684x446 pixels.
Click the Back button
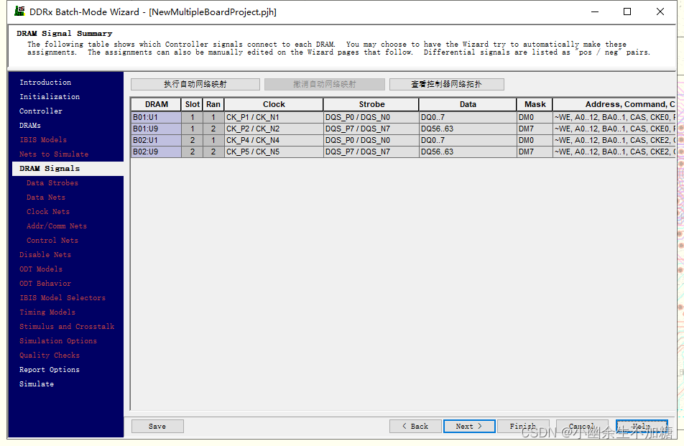pos(416,427)
